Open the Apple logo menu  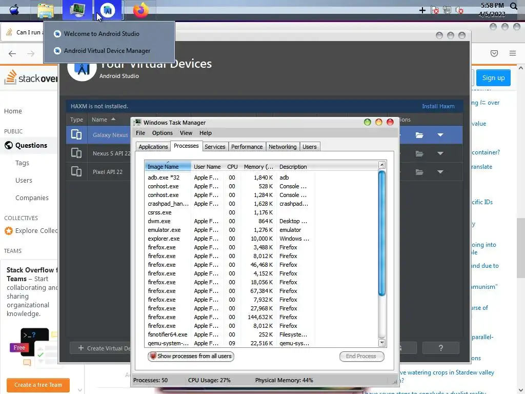point(14,10)
